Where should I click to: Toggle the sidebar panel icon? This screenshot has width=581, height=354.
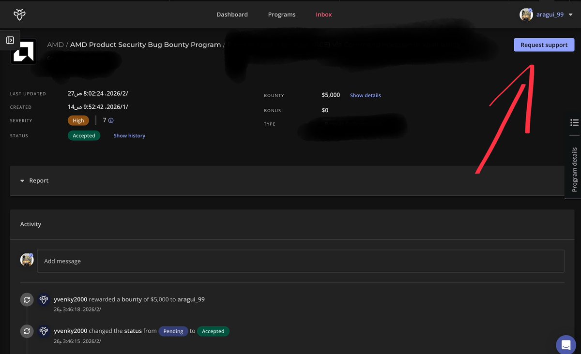point(10,40)
